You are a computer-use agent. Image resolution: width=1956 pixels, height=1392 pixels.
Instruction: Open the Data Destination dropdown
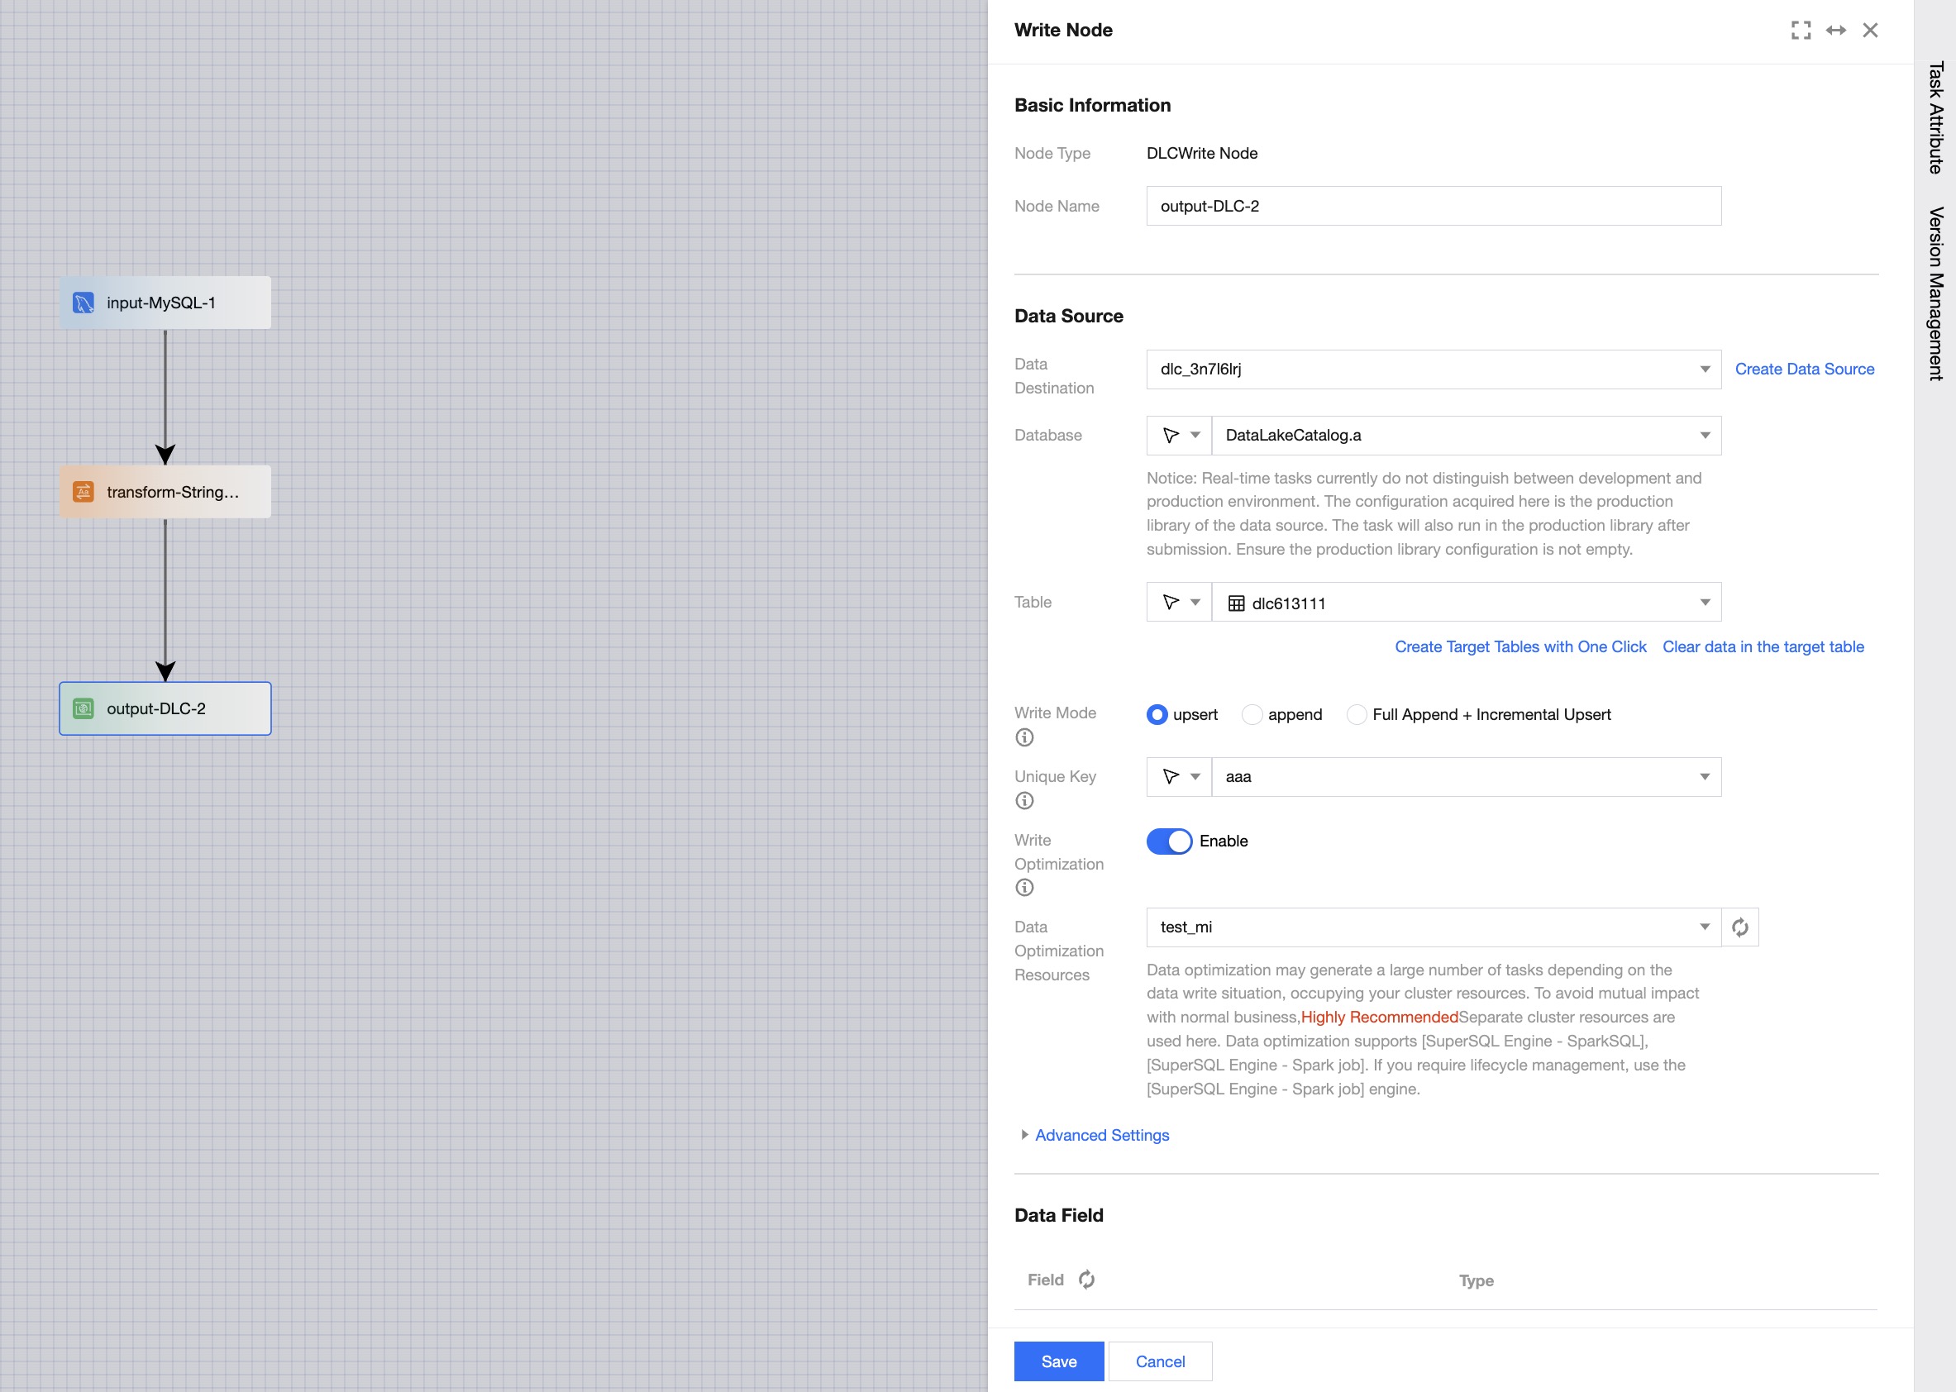1434,369
